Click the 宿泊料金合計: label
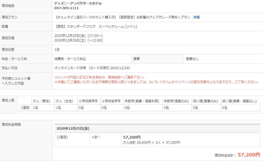 pos(226,155)
